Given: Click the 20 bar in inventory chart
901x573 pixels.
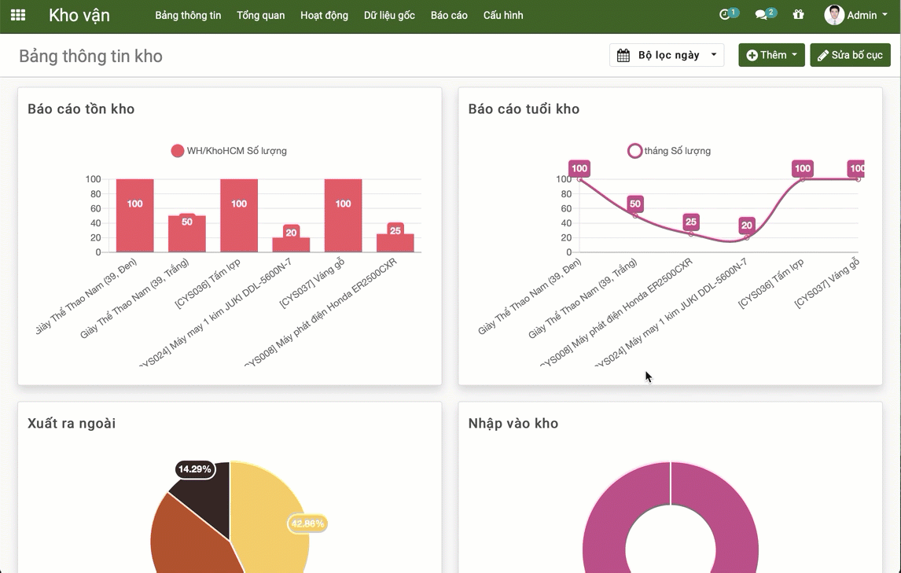Looking at the screenshot, I should pos(292,244).
